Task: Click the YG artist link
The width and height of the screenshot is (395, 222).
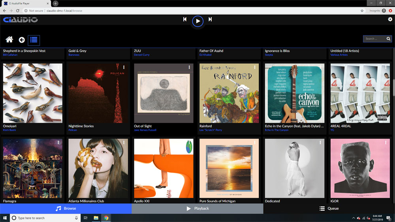Action: pos(332,130)
